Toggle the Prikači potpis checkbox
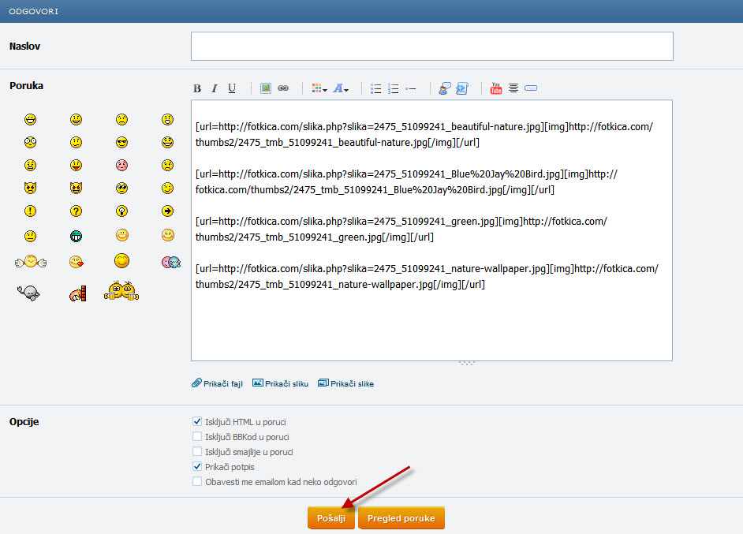Screen dimensions: 743x534 pyautogui.click(x=197, y=466)
